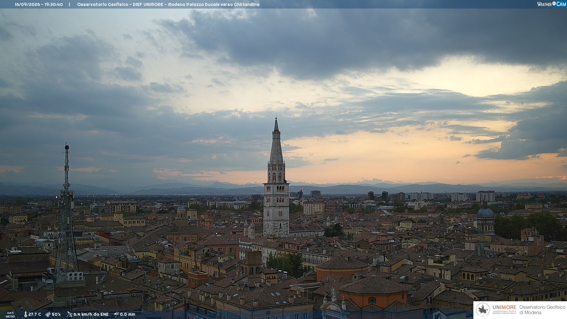Click the WeatherCam logo
567x319 pixels.
point(551,4)
